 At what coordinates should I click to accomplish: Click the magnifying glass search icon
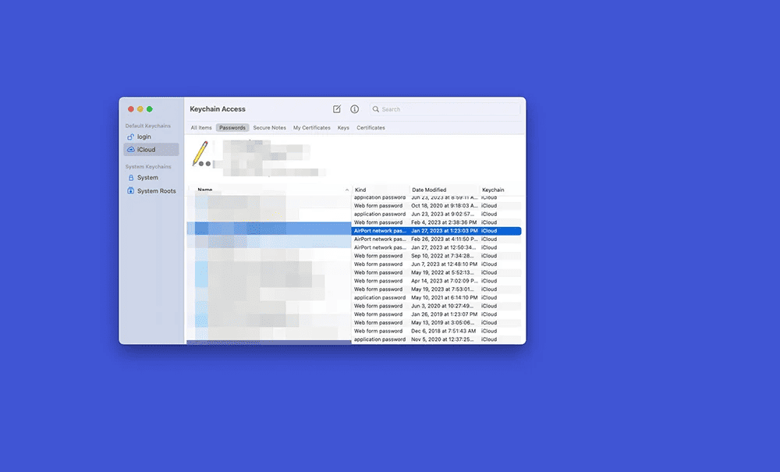tap(376, 109)
